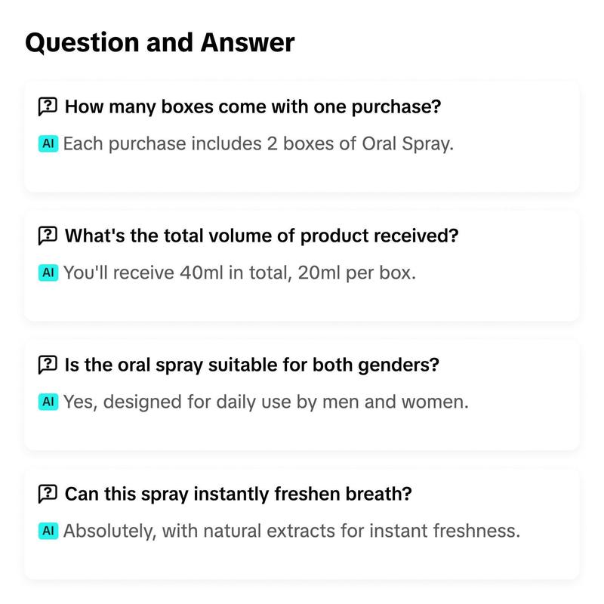
Task: Click AI badge next to men and women answer
Action: pyautogui.click(x=48, y=402)
